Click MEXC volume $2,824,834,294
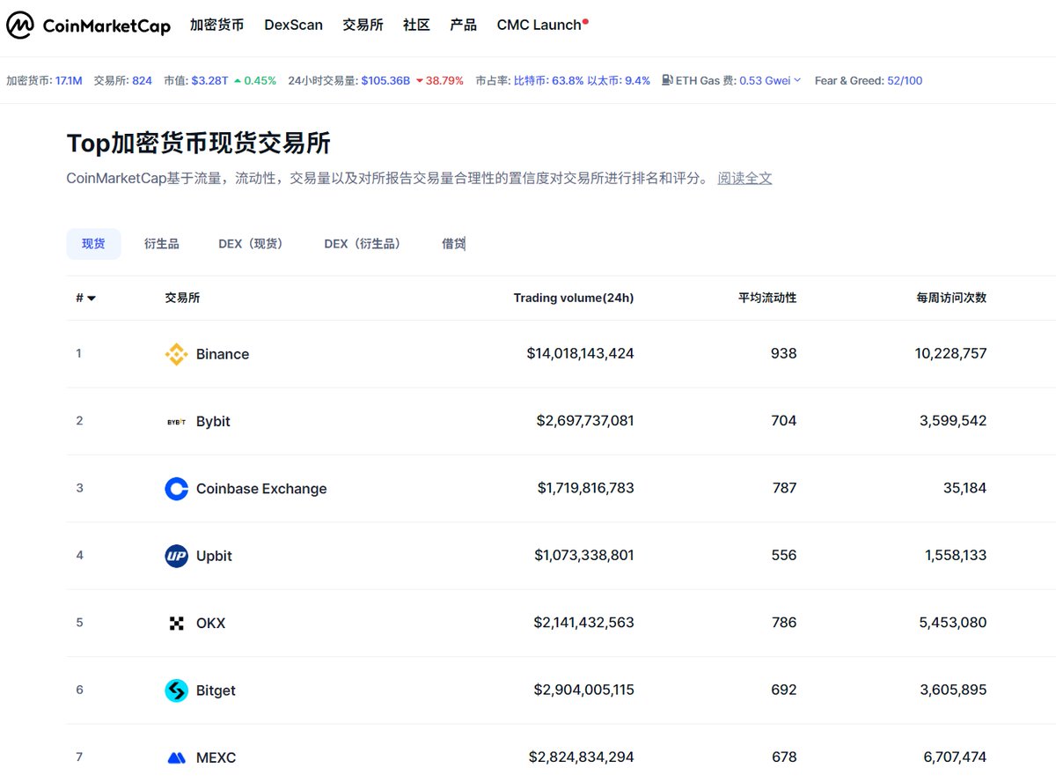1056x783 pixels. (581, 757)
